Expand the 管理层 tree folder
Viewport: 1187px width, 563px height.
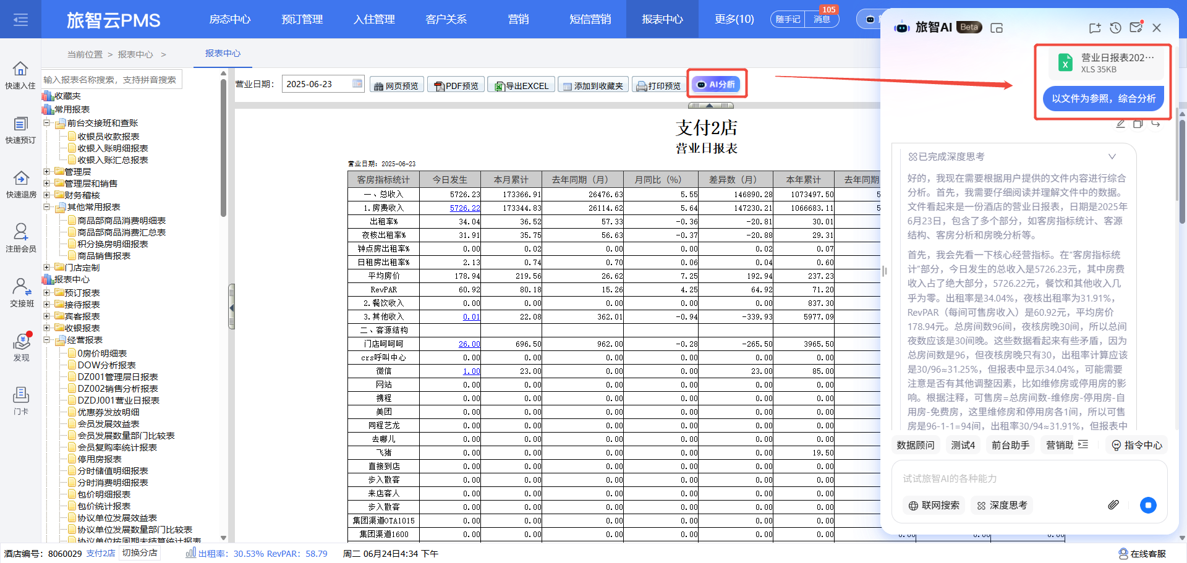pos(46,171)
